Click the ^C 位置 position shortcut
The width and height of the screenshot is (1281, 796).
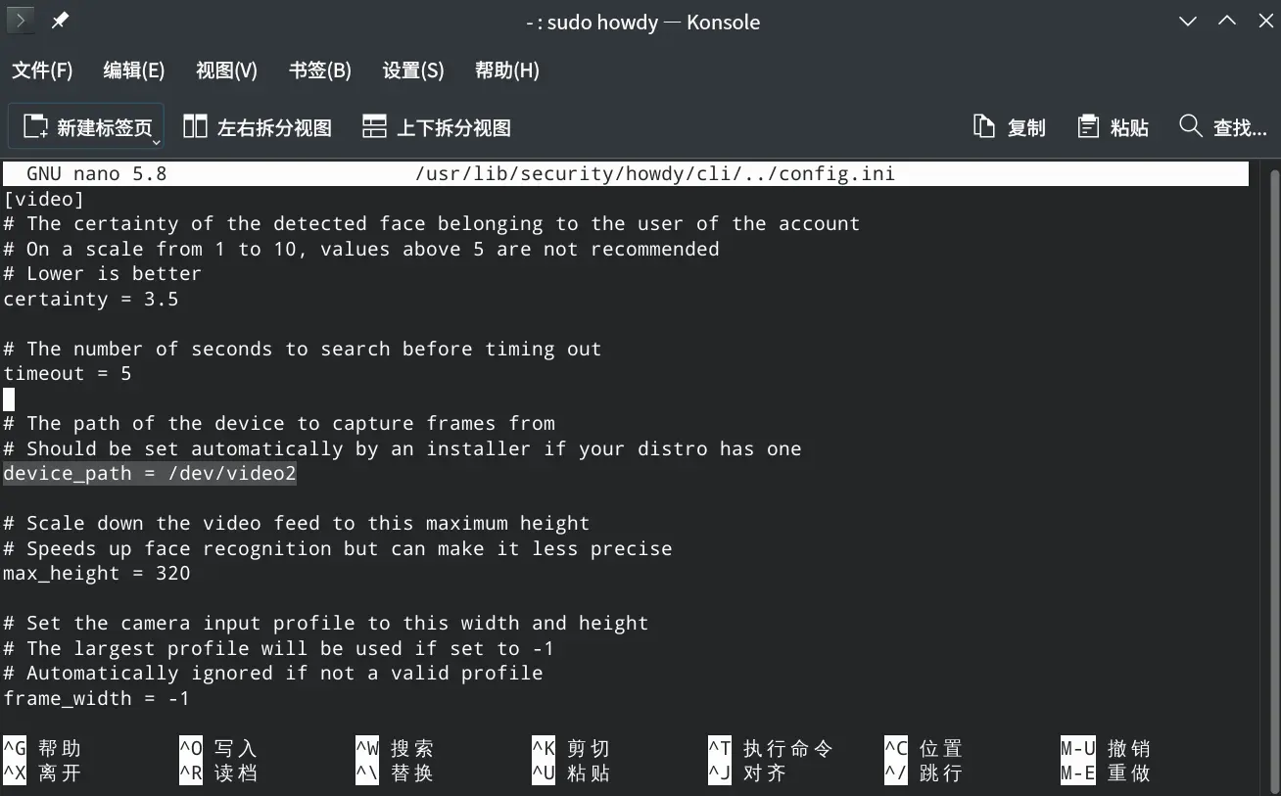(924, 749)
